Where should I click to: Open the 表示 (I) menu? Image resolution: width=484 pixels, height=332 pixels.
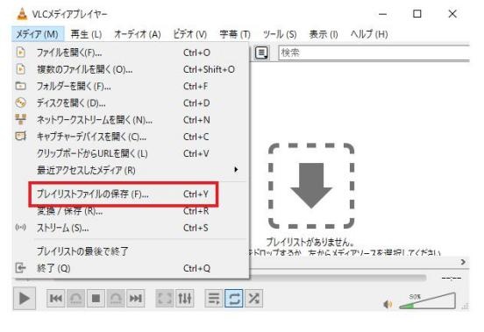pyautogui.click(x=324, y=34)
